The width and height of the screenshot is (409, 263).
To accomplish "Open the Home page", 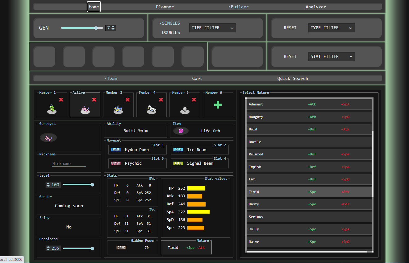I will tap(94, 7).
